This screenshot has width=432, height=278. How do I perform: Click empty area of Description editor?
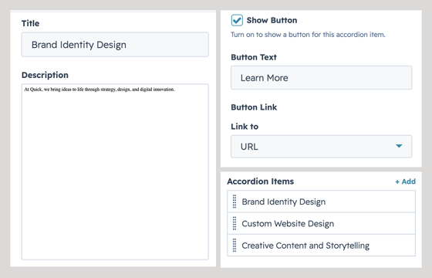115,177
